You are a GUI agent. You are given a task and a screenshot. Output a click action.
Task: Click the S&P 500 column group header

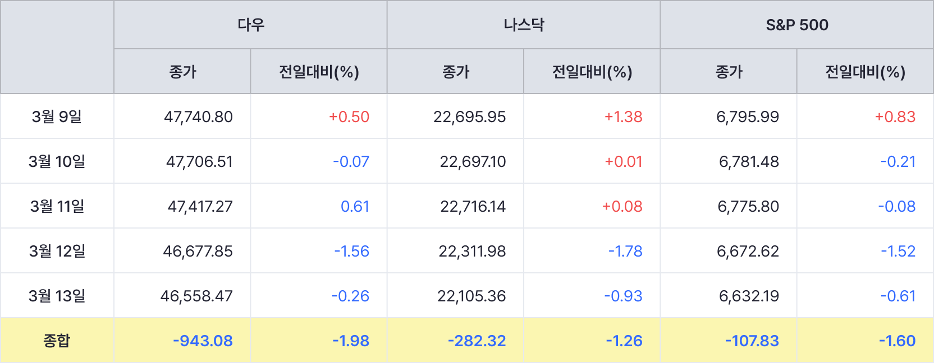[x=796, y=25]
